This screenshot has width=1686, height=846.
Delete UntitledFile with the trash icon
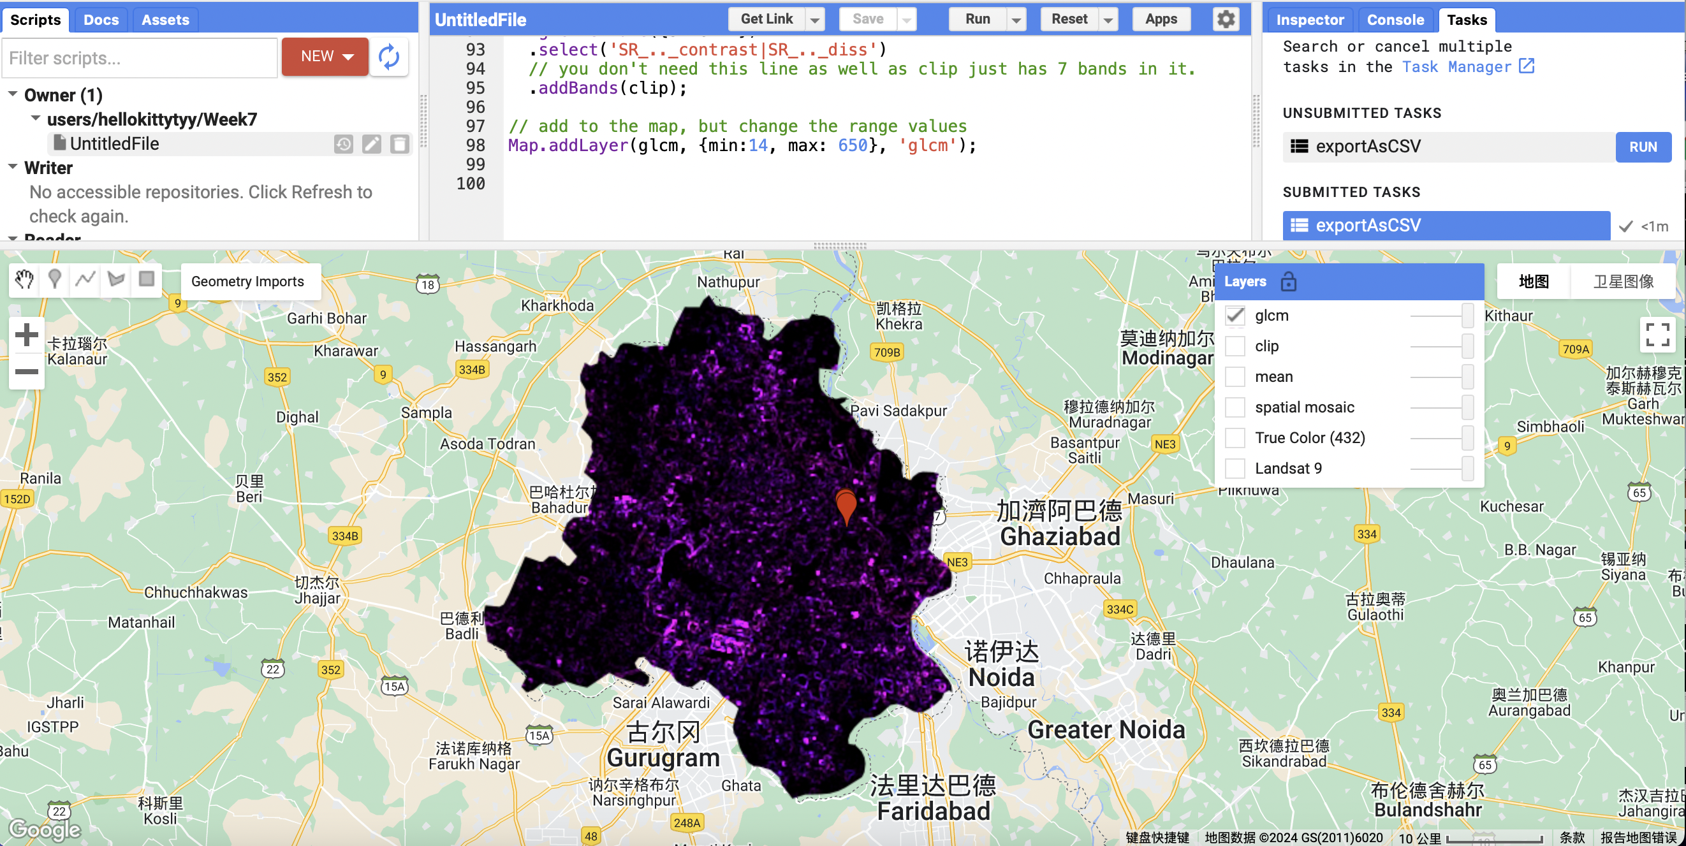(400, 144)
